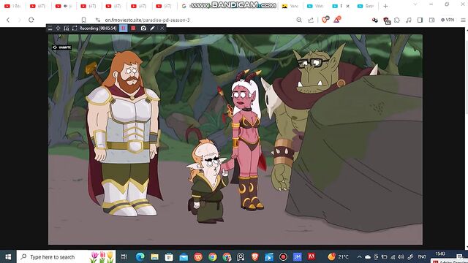Open the blue JM app in taskbar

[x=298, y=256]
